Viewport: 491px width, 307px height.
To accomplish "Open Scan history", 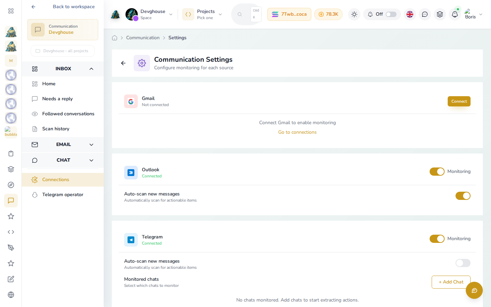I will click(x=63, y=129).
